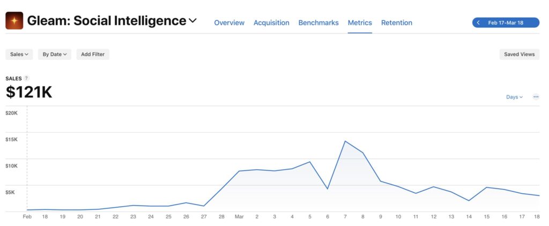The height and width of the screenshot is (226, 549).
Task: Navigate to the Retention tab
Action: pyautogui.click(x=397, y=22)
